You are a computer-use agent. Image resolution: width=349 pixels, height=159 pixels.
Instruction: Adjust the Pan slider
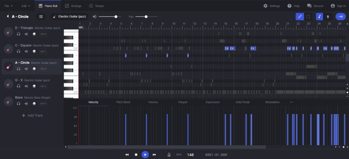pyautogui.click(x=146, y=16)
